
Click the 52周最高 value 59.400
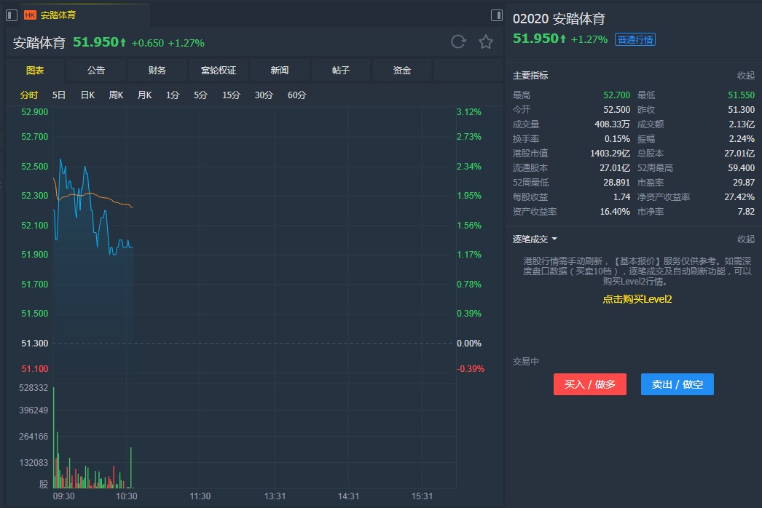[741, 168]
